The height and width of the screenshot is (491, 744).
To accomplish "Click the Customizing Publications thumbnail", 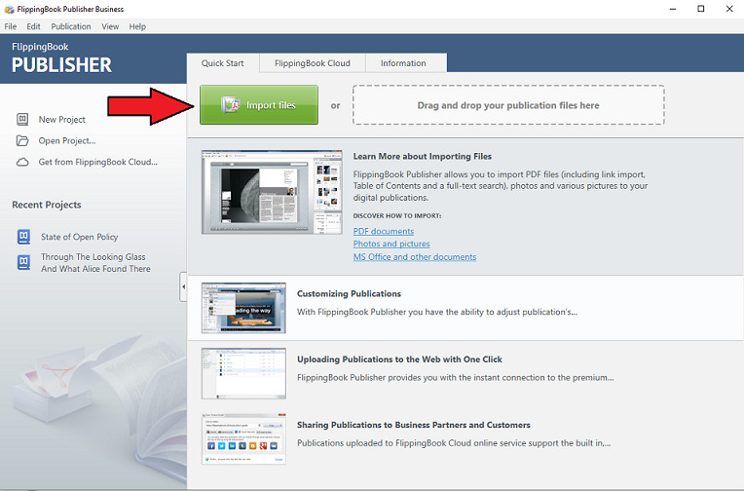I will [243, 308].
